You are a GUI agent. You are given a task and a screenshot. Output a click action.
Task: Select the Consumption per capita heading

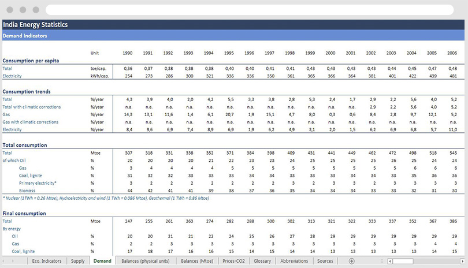coord(31,60)
